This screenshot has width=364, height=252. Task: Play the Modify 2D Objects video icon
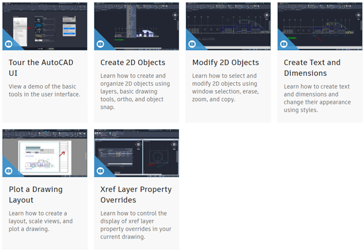point(192,44)
